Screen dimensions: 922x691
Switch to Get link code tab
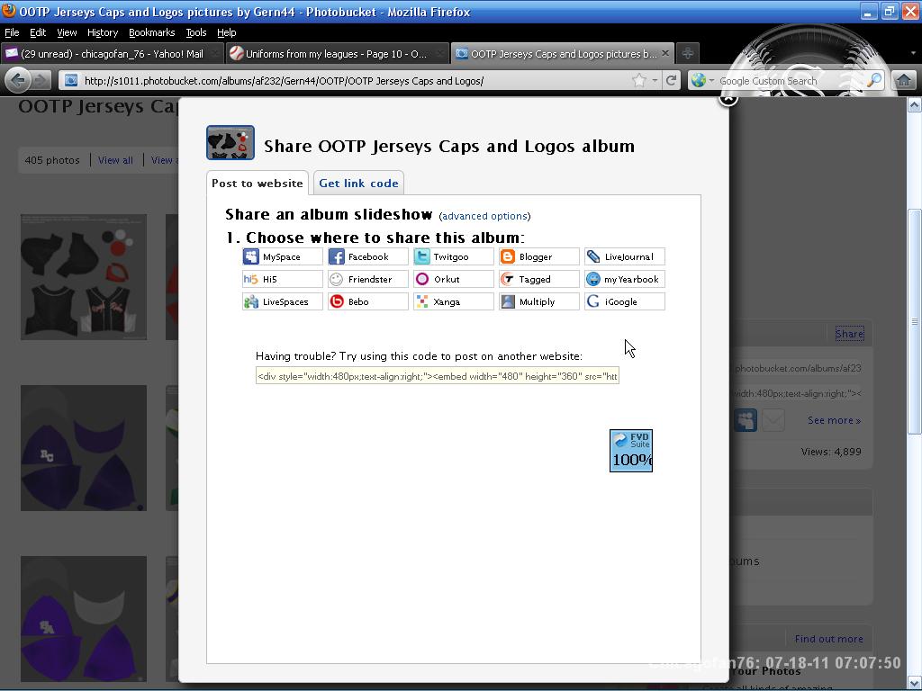coord(358,184)
